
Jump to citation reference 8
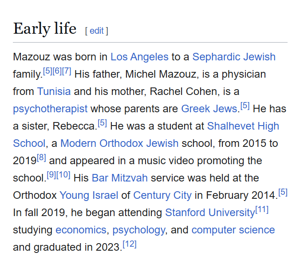pos(41,158)
